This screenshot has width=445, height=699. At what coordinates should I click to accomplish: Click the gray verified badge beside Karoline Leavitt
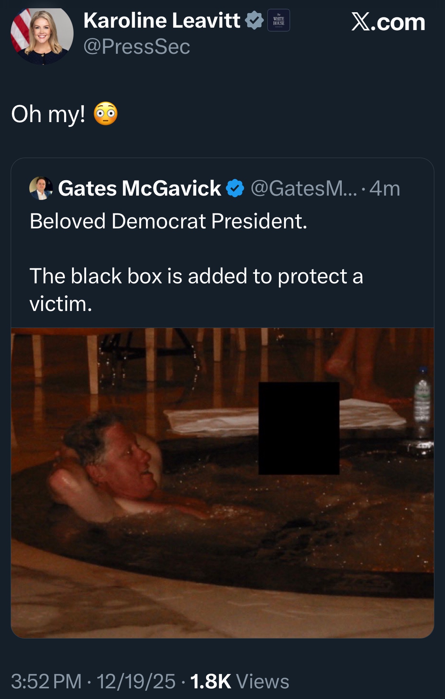pyautogui.click(x=254, y=21)
